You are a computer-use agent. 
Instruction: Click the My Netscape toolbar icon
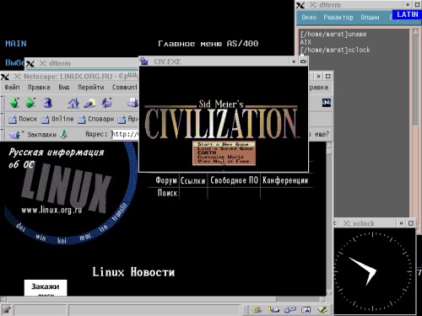106,103
